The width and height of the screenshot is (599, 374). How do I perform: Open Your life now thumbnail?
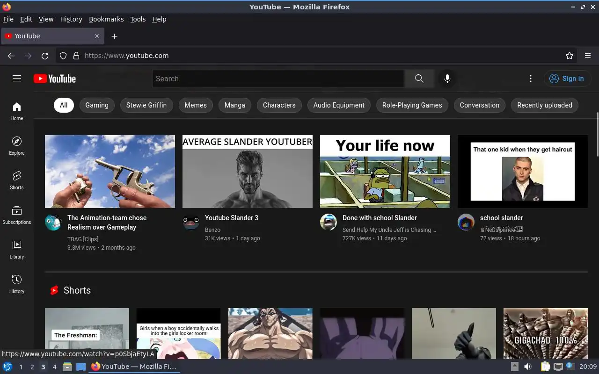(385, 172)
